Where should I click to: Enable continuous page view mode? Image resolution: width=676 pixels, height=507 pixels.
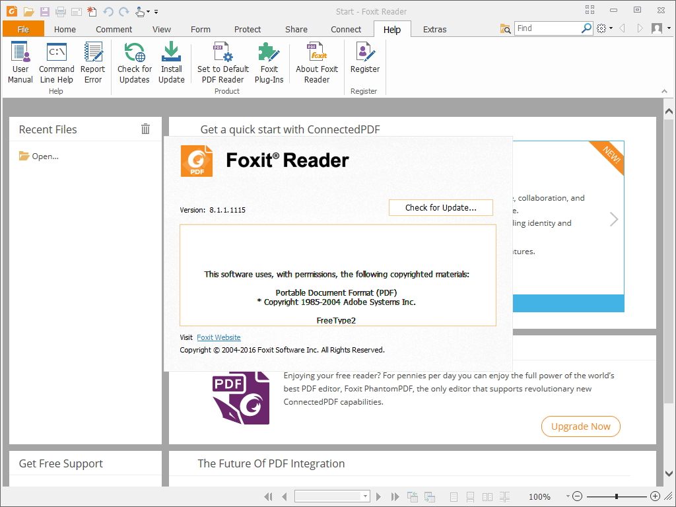[x=469, y=496]
